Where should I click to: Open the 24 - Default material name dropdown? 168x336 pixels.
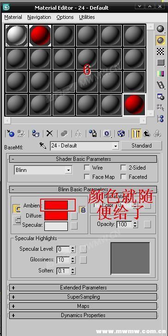click(115, 146)
